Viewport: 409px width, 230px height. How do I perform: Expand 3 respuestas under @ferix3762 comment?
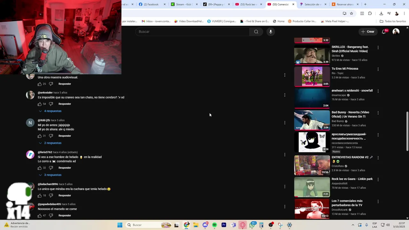coord(50,175)
